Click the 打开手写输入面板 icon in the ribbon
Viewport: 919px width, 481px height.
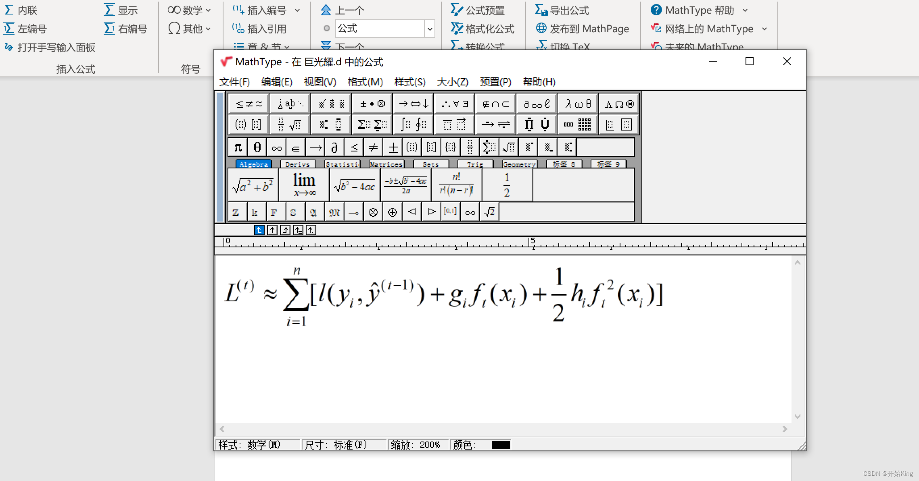pyautogui.click(x=9, y=48)
